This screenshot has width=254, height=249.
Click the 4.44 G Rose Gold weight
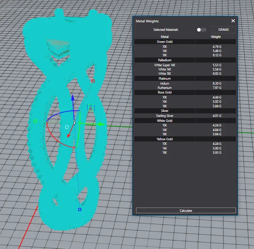(217, 97)
